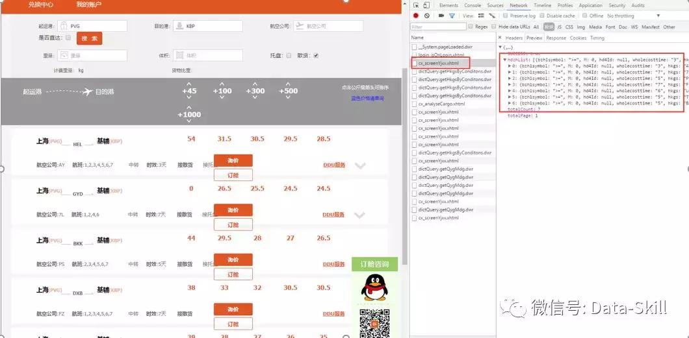
Task: Expand item 6 of hdzhList
Action: tap(510, 103)
